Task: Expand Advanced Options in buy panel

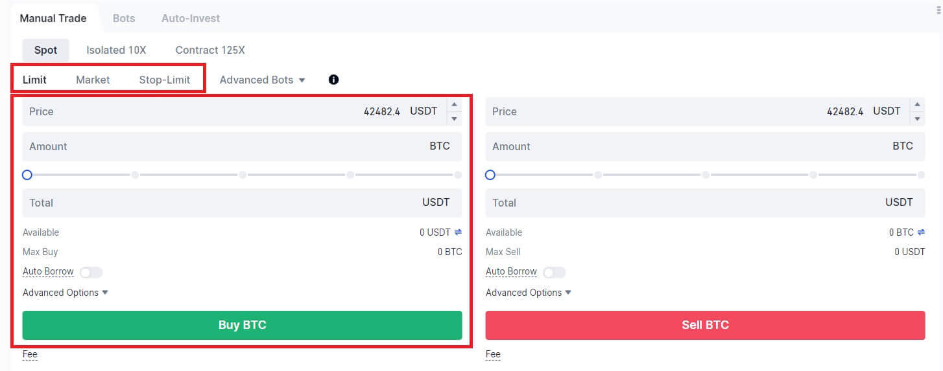Action: point(65,293)
